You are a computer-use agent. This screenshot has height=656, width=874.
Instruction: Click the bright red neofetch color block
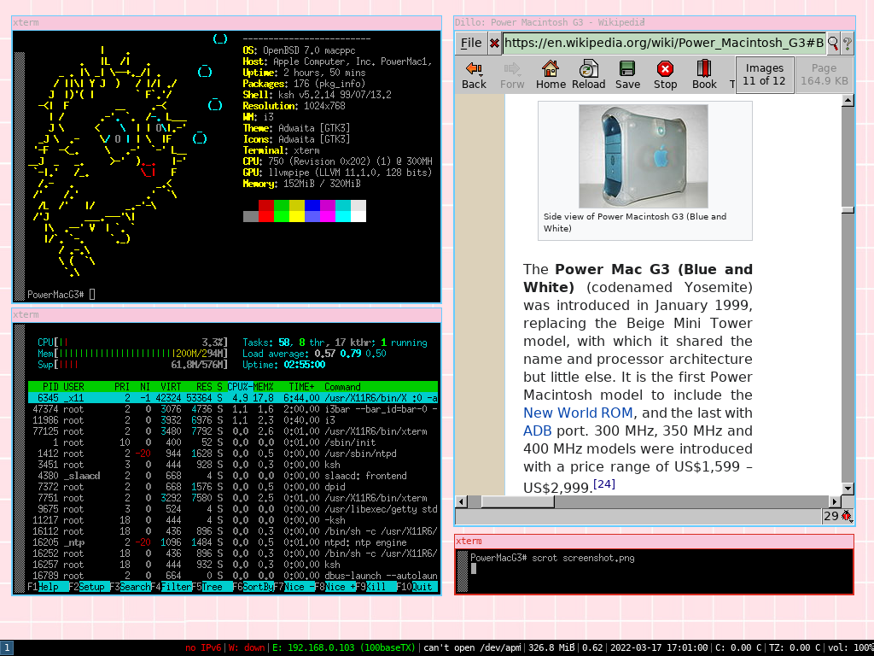[x=266, y=216]
